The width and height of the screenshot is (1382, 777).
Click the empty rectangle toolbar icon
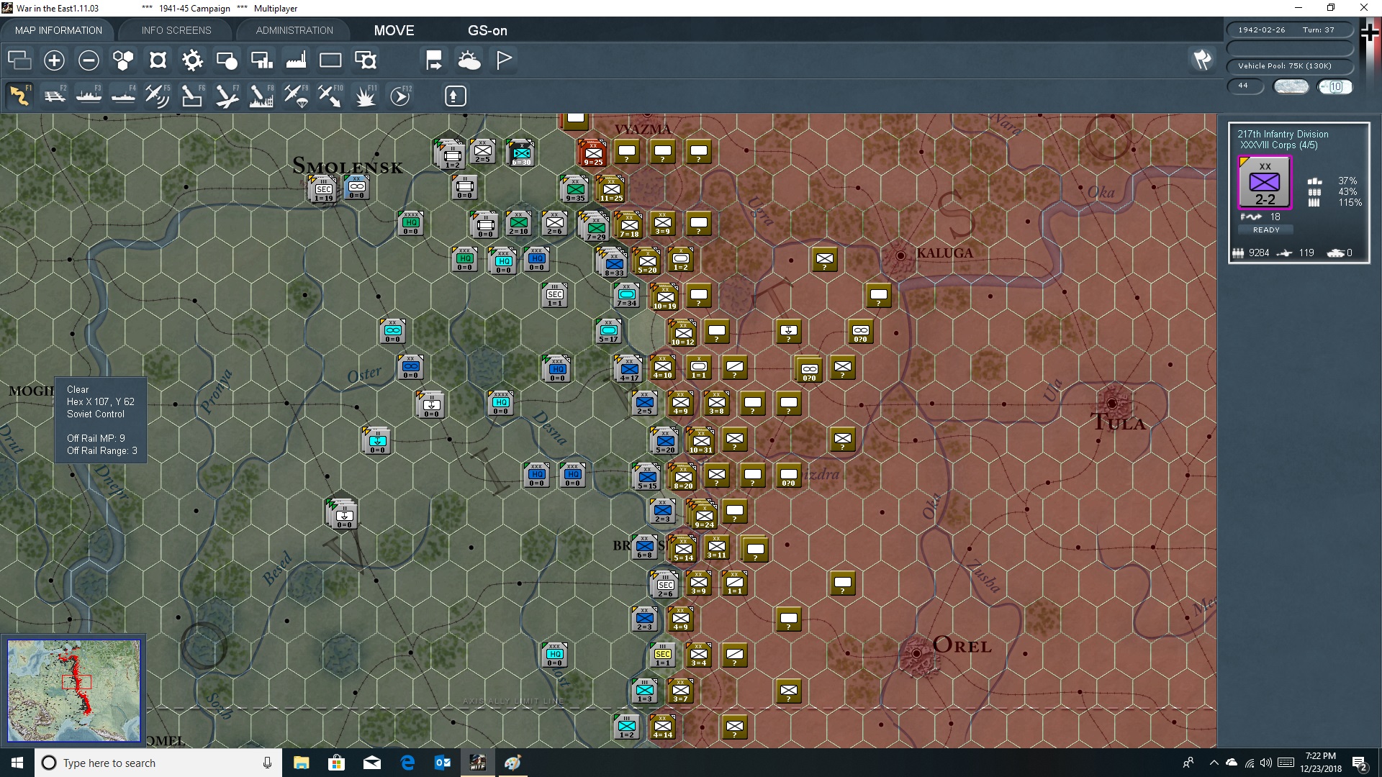(330, 60)
